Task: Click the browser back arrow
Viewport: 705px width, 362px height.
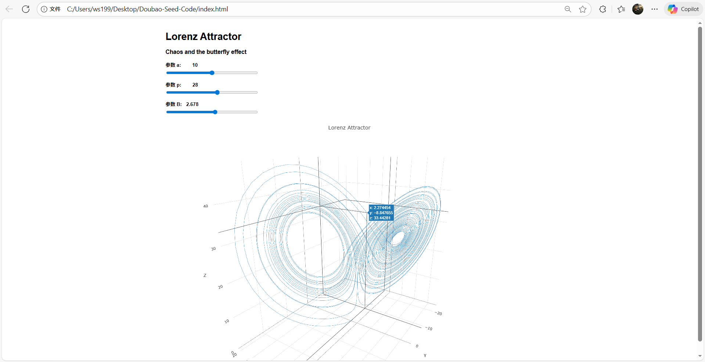Action: (x=9, y=9)
